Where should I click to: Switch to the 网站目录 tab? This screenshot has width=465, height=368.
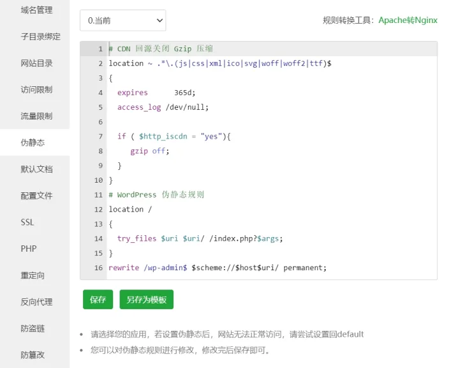(36, 63)
